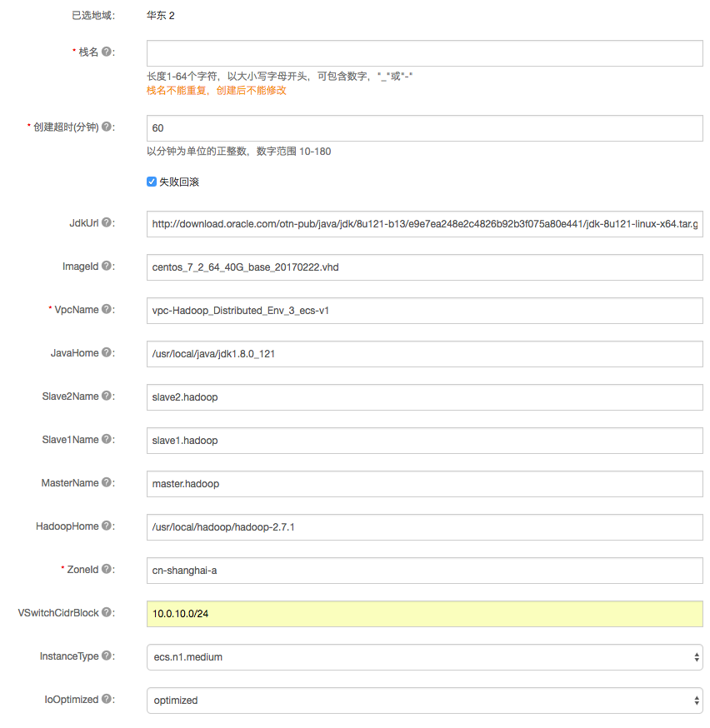Viewport: 710px width, 728px height.
Task: Click the MasterName question mark icon
Action: click(107, 482)
